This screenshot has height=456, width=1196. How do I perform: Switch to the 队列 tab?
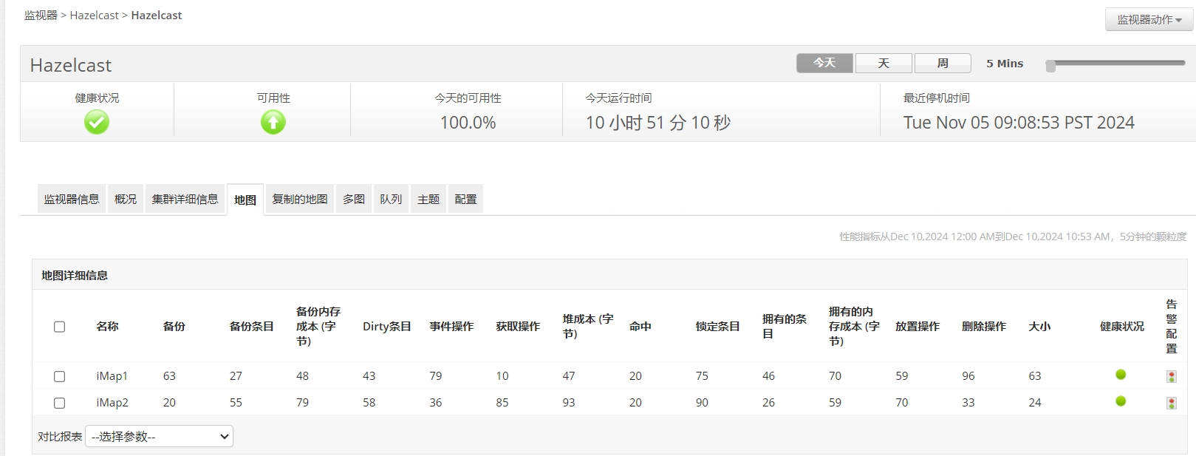[391, 199]
